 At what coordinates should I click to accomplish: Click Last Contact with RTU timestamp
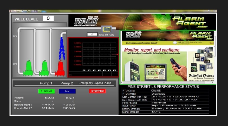click(x=175, y=97)
